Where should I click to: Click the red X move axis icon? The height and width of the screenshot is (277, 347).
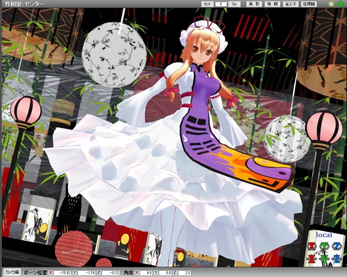311,259
